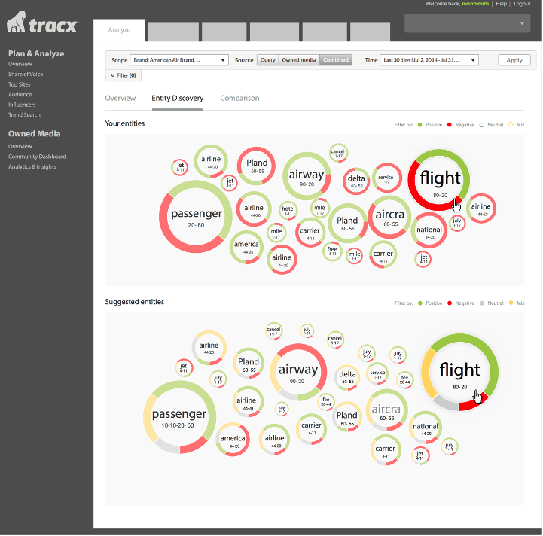Open Audience in sidebar
543x536 pixels.
(20, 95)
